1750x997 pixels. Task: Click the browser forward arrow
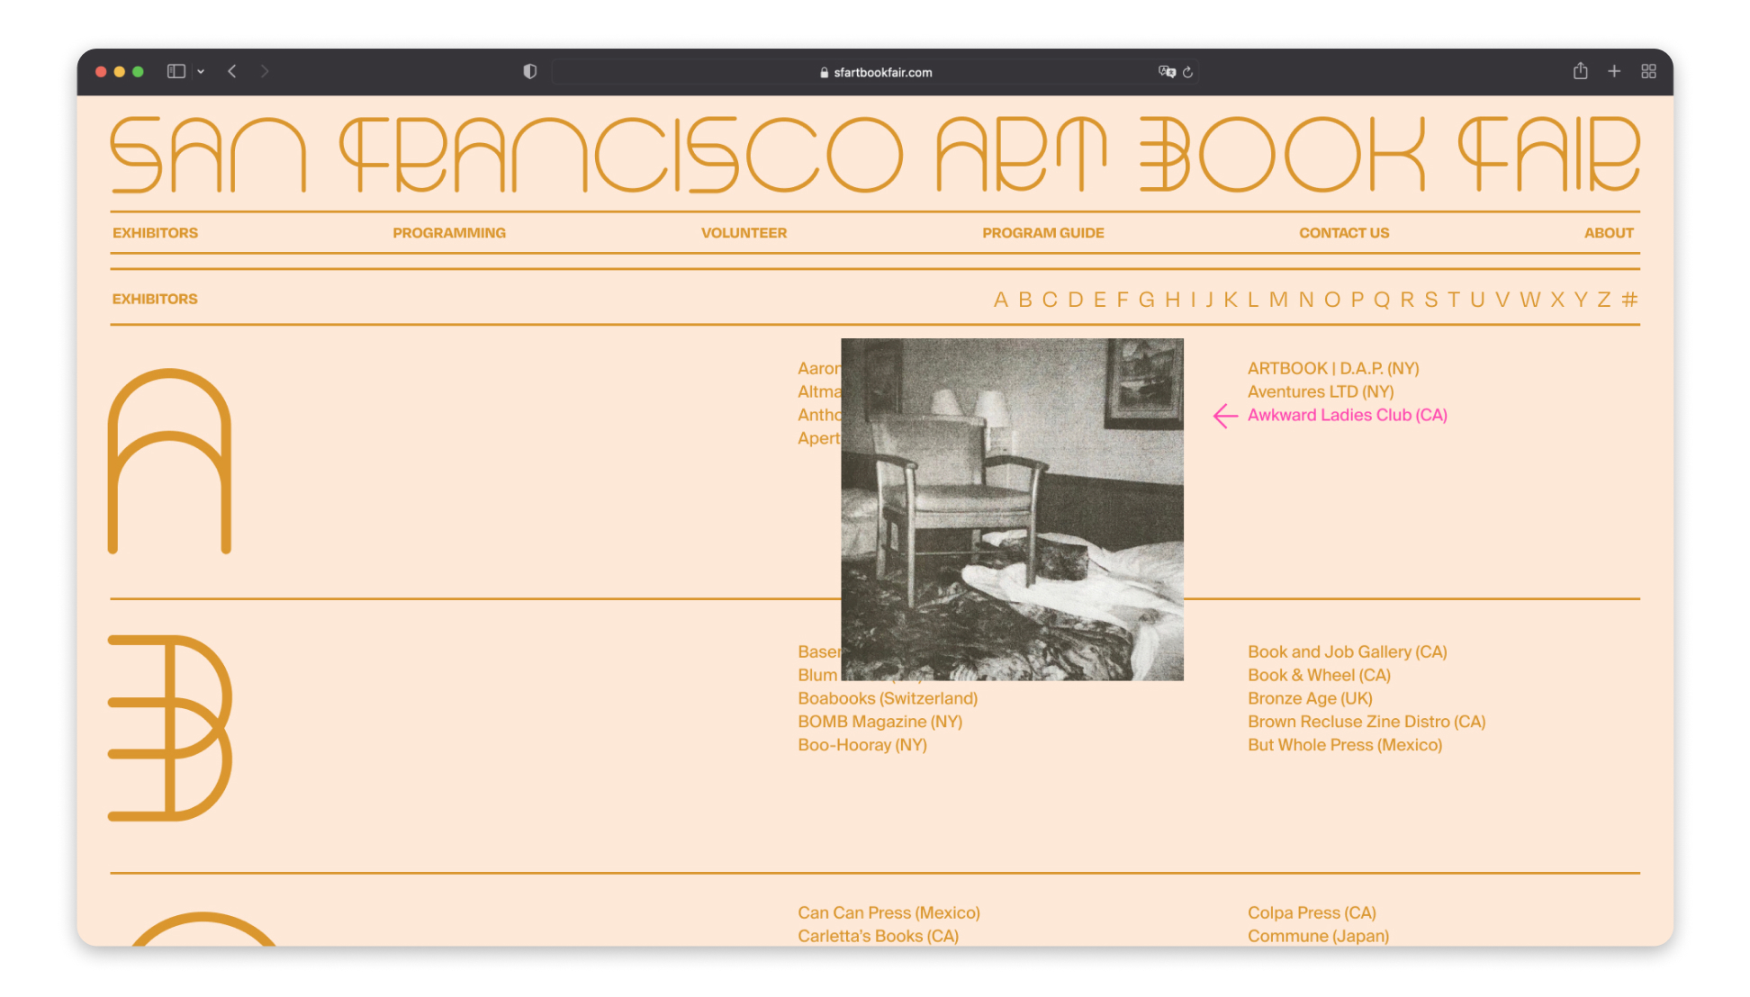coord(265,71)
